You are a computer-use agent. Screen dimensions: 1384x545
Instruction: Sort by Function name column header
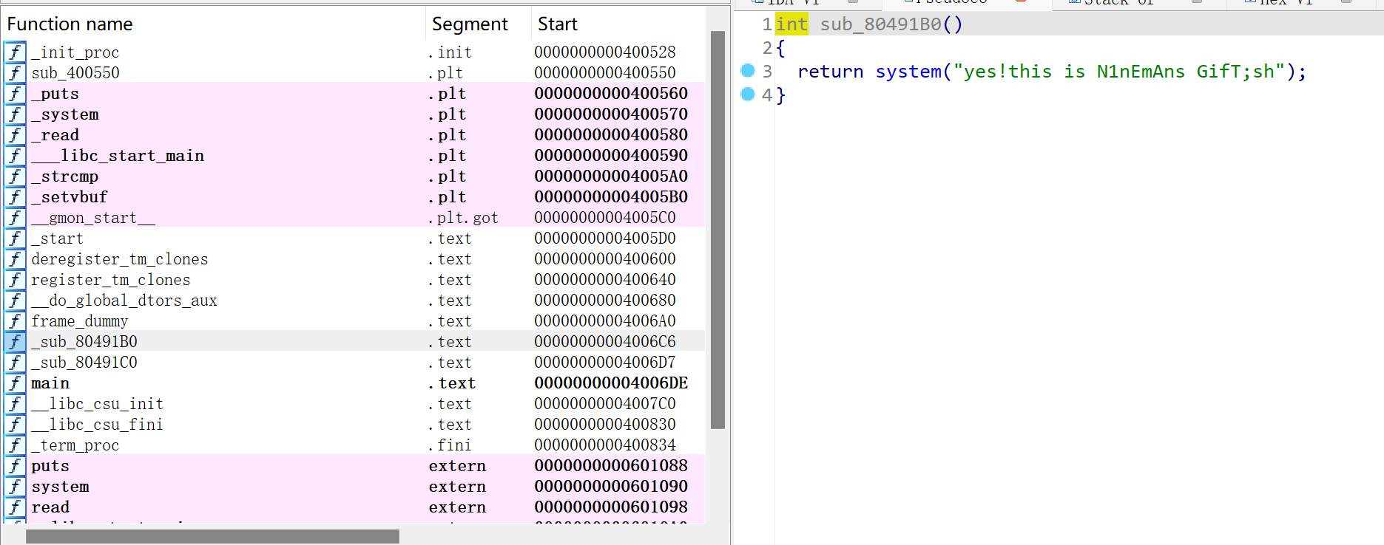coord(214,24)
